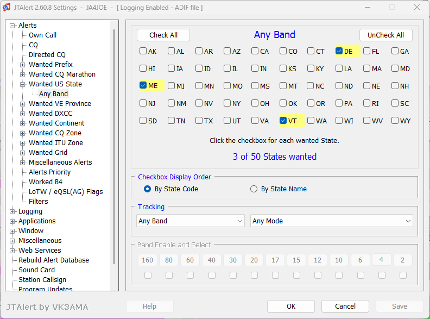Select the HI state checkbox
Viewport: 430px width, 319px height.
[x=143, y=68]
